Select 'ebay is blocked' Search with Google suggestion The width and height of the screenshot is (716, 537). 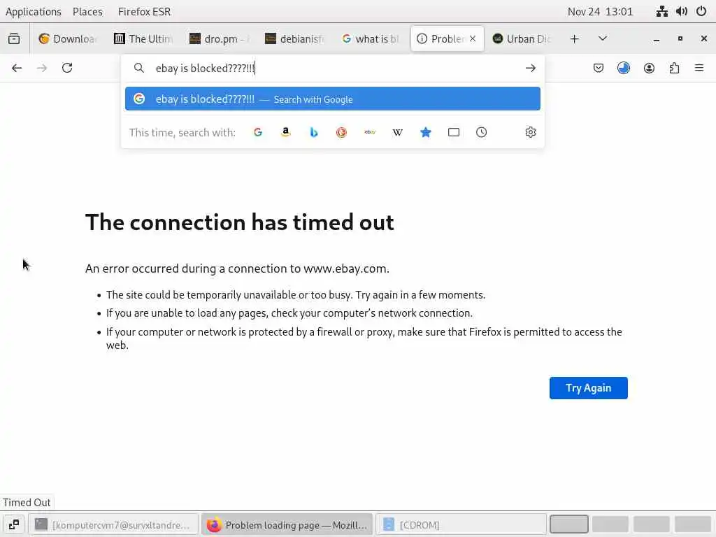(x=332, y=99)
